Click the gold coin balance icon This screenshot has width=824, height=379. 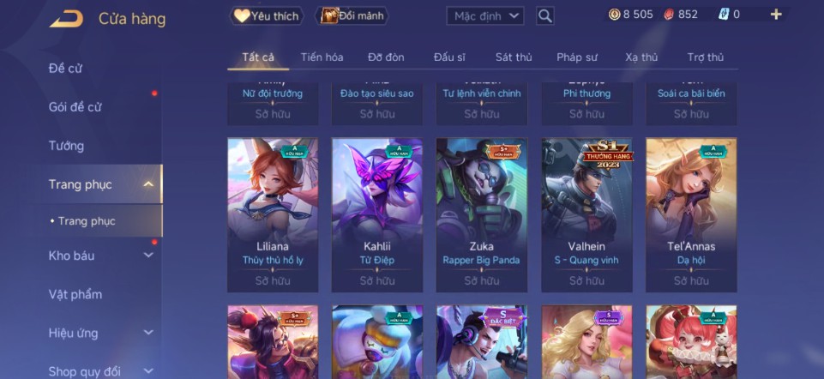pos(614,15)
